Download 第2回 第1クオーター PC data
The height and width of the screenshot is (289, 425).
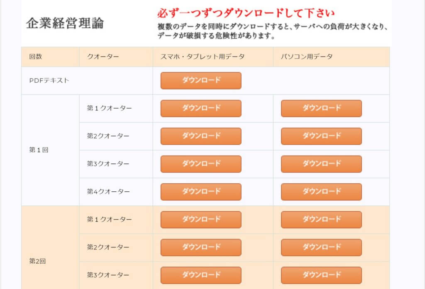click(x=321, y=220)
